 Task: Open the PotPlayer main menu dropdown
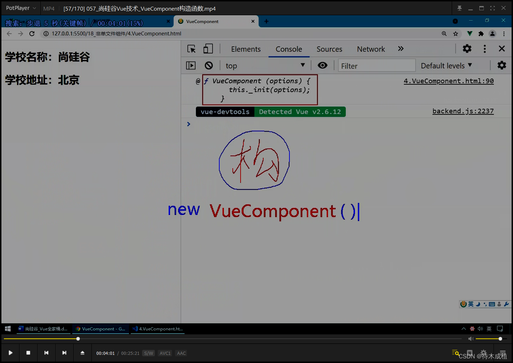pyautogui.click(x=21, y=8)
